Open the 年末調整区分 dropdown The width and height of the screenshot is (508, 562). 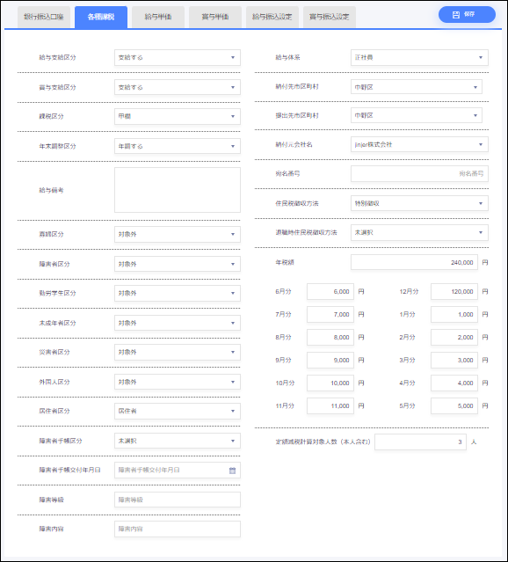coord(178,146)
